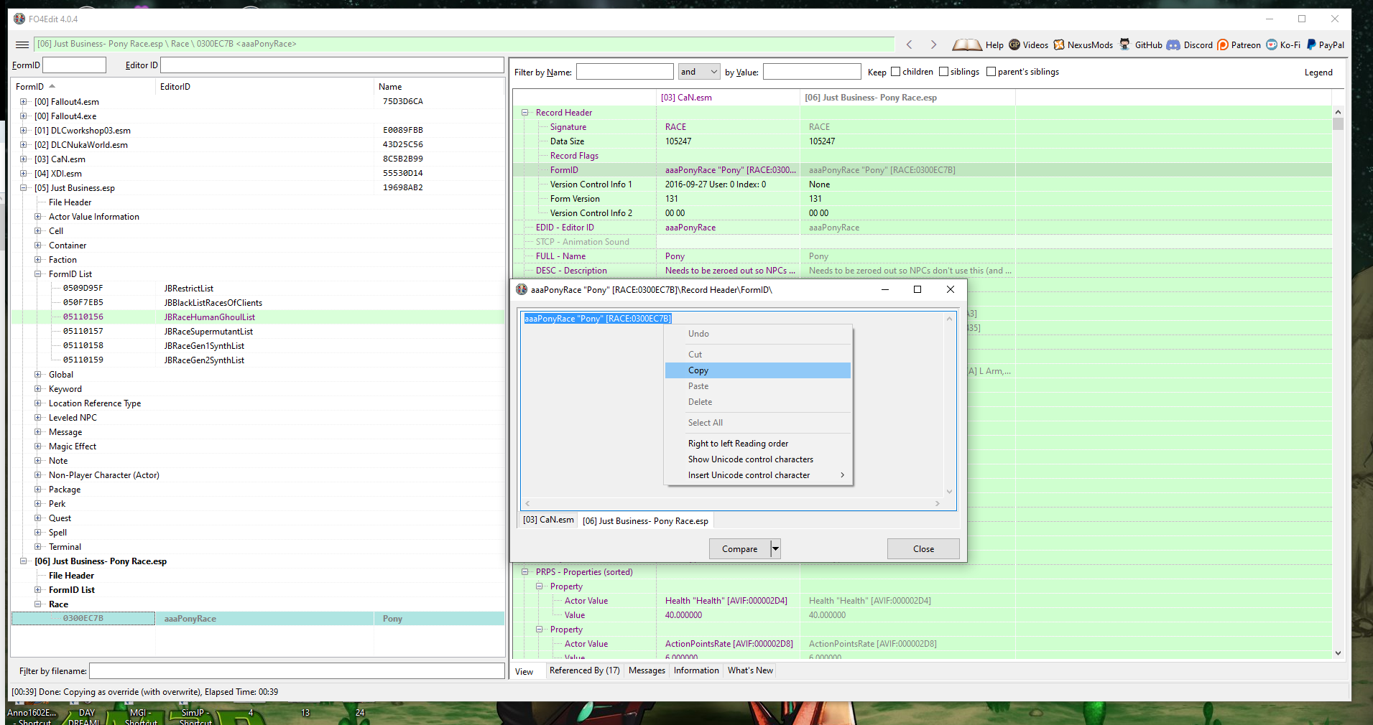Image resolution: width=1373 pixels, height=725 pixels.
Task: Toggle parent's siblings checkbox
Action: click(991, 72)
